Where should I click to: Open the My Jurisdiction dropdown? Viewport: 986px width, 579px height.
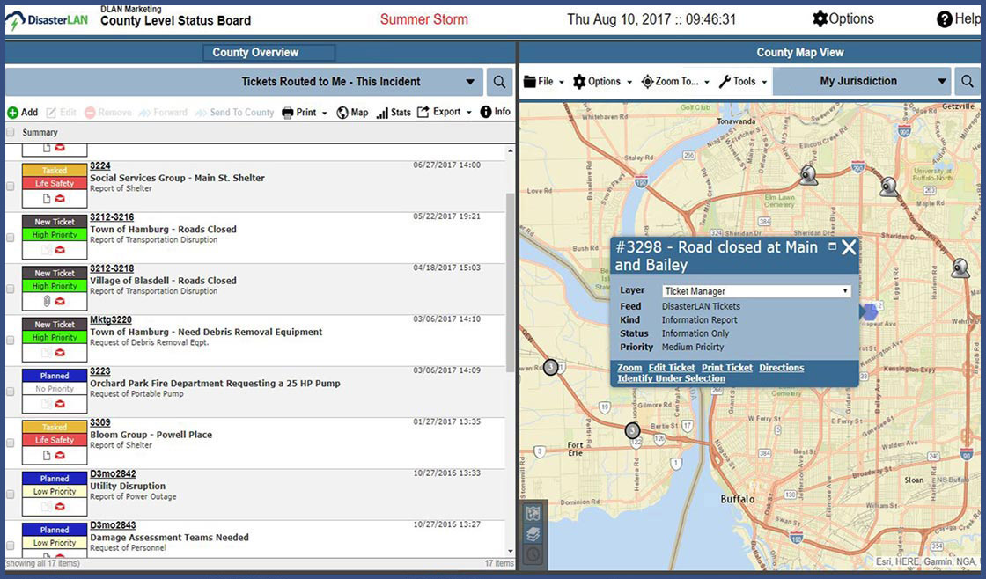point(942,82)
